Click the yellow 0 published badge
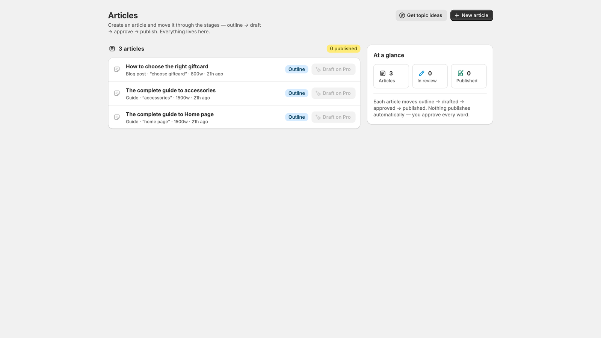The width and height of the screenshot is (601, 338). [x=343, y=49]
